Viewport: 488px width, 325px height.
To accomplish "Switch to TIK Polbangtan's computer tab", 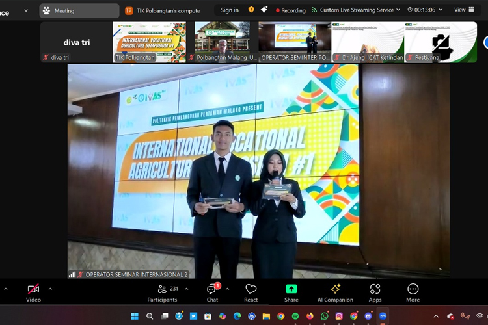I will pyautogui.click(x=163, y=10).
